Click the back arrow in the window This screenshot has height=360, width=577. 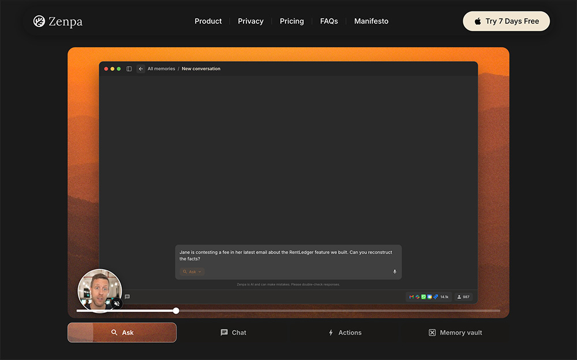141,69
